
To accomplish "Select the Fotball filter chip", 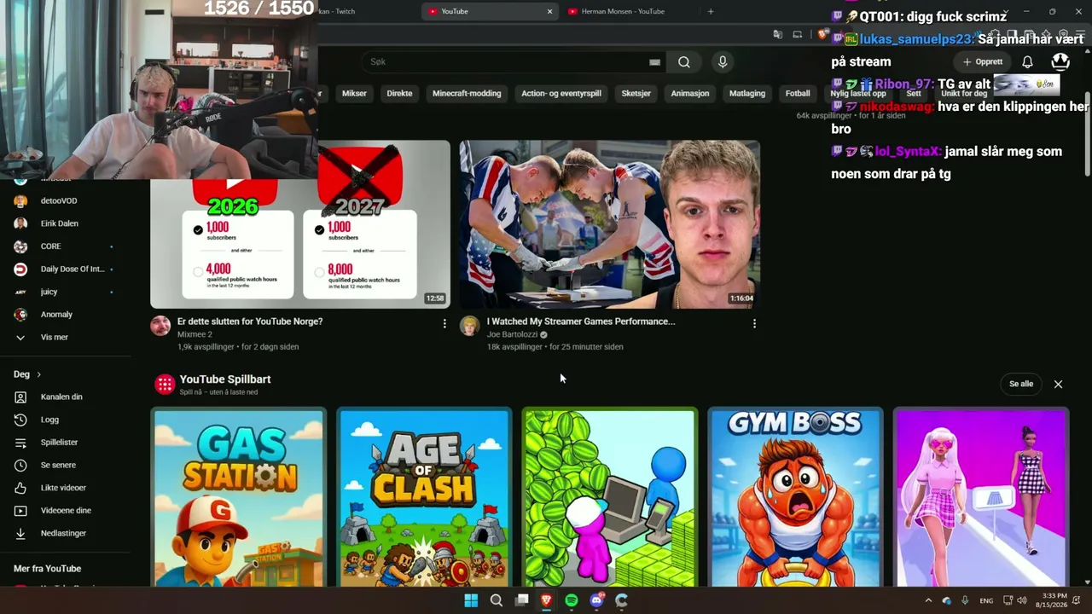I will 798,94.
